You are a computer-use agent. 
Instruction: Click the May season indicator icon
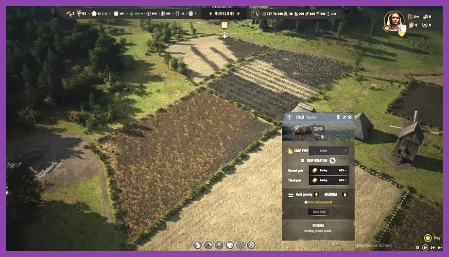(428, 238)
